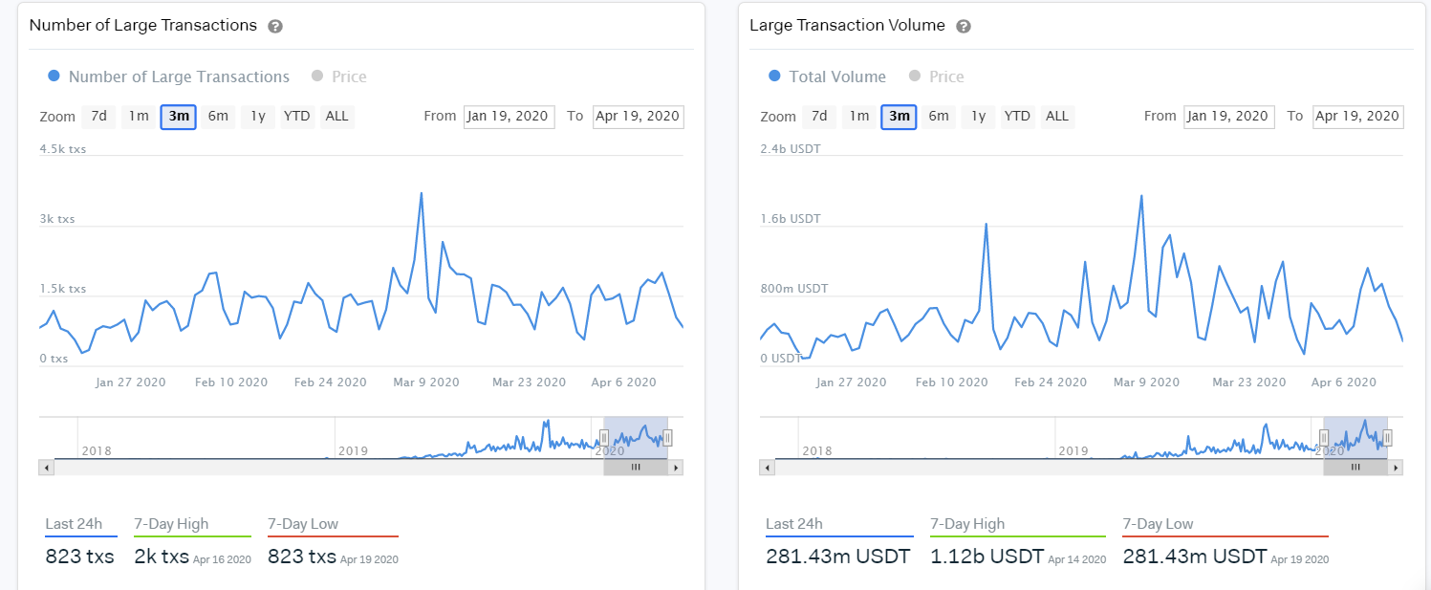Select 6m zoom on volume chart
1431x590 pixels.
pyautogui.click(x=939, y=117)
